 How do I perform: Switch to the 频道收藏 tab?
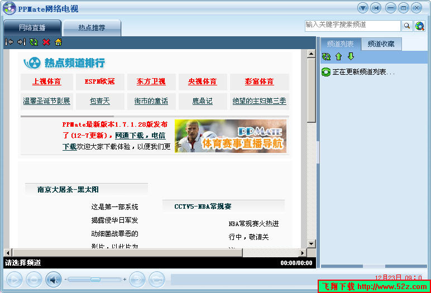381,44
